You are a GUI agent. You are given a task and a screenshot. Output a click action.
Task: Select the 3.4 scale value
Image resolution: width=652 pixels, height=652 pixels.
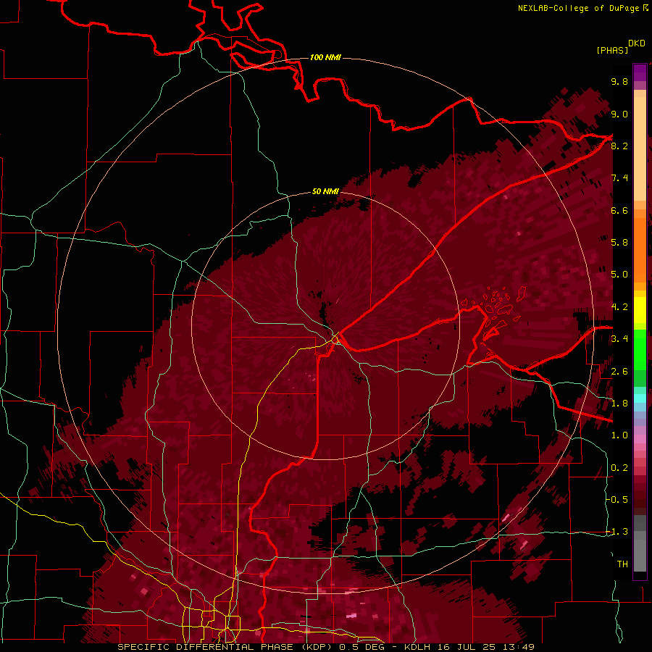pyautogui.click(x=619, y=339)
